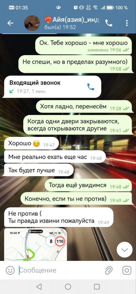Tap the Android recent apps square

(97, 287)
